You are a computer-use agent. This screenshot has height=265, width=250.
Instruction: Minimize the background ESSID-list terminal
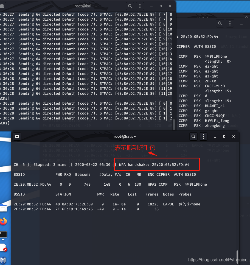[x=241, y=24]
